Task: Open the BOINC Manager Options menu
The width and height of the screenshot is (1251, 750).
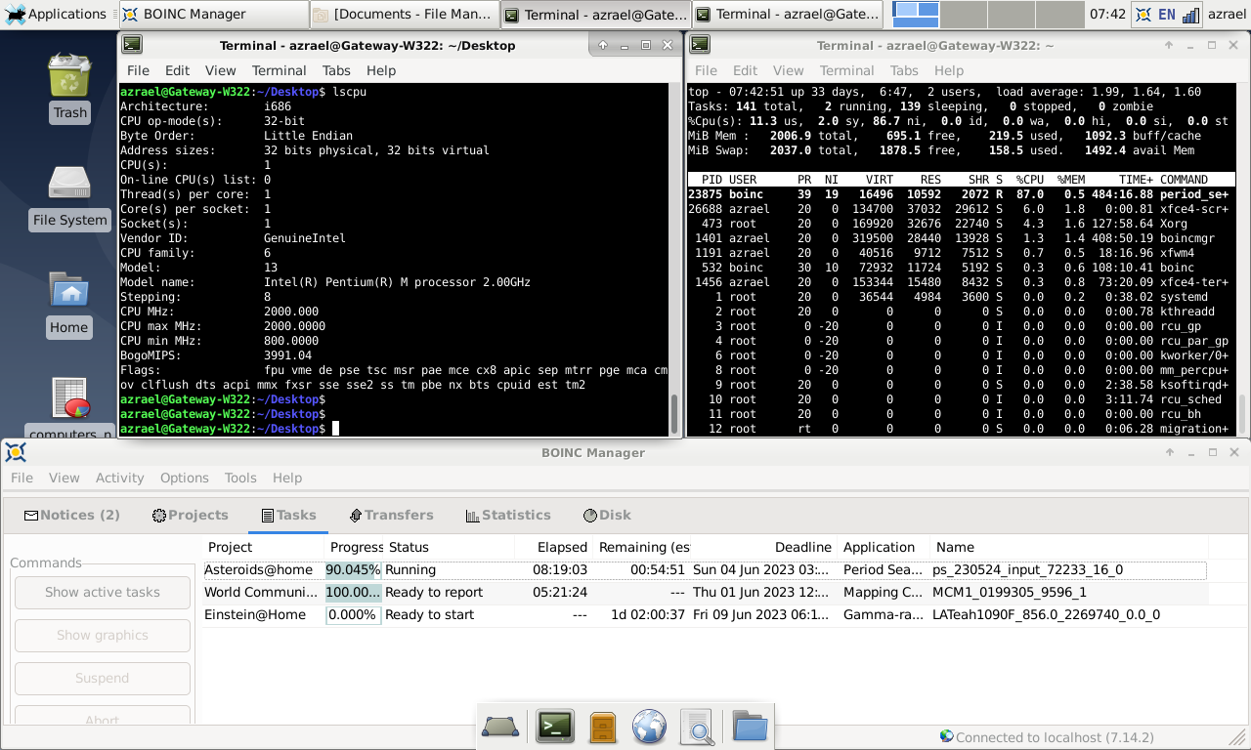Action: [184, 478]
